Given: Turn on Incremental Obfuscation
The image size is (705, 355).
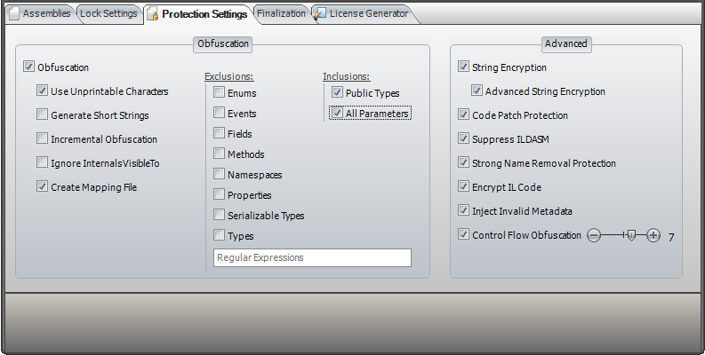Looking at the screenshot, I should point(43,139).
